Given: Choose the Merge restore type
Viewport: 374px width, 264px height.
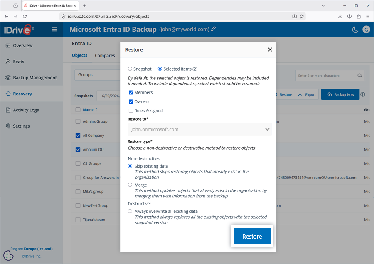Looking at the screenshot, I should 130,185.
